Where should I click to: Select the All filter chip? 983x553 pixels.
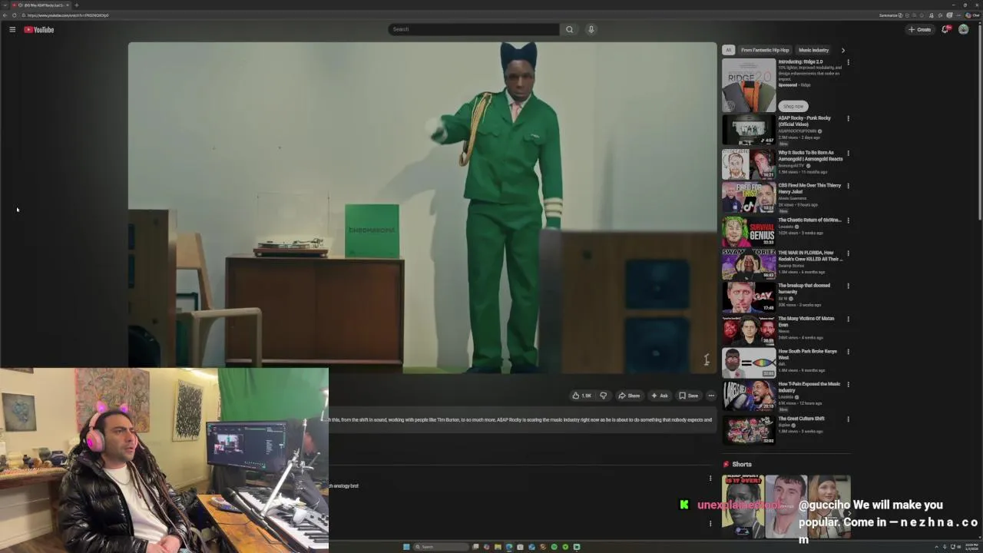728,50
